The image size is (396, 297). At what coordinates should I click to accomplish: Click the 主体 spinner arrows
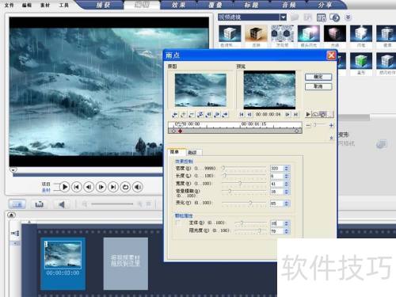tap(287, 223)
